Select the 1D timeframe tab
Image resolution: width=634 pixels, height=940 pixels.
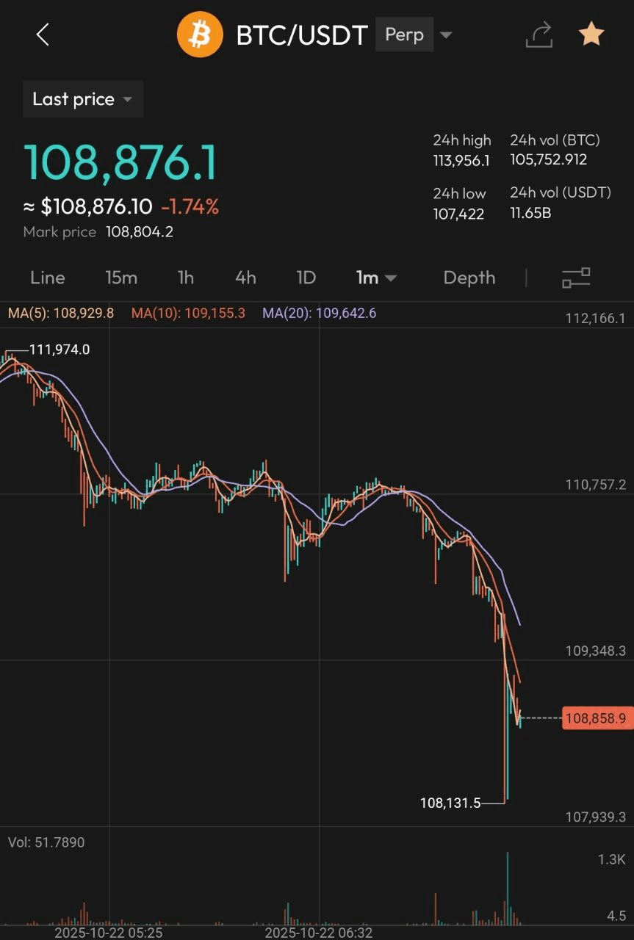click(x=306, y=278)
